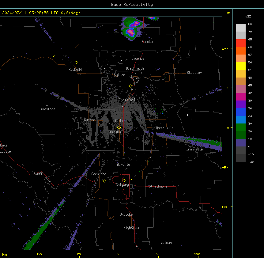Click the white plus marker east of ThreeHills

click(187, 115)
